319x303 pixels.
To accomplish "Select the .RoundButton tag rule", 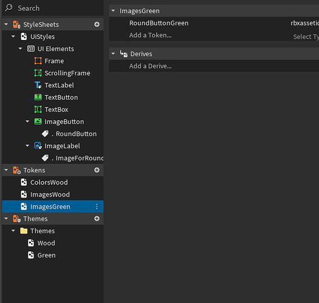I will [x=69, y=134].
